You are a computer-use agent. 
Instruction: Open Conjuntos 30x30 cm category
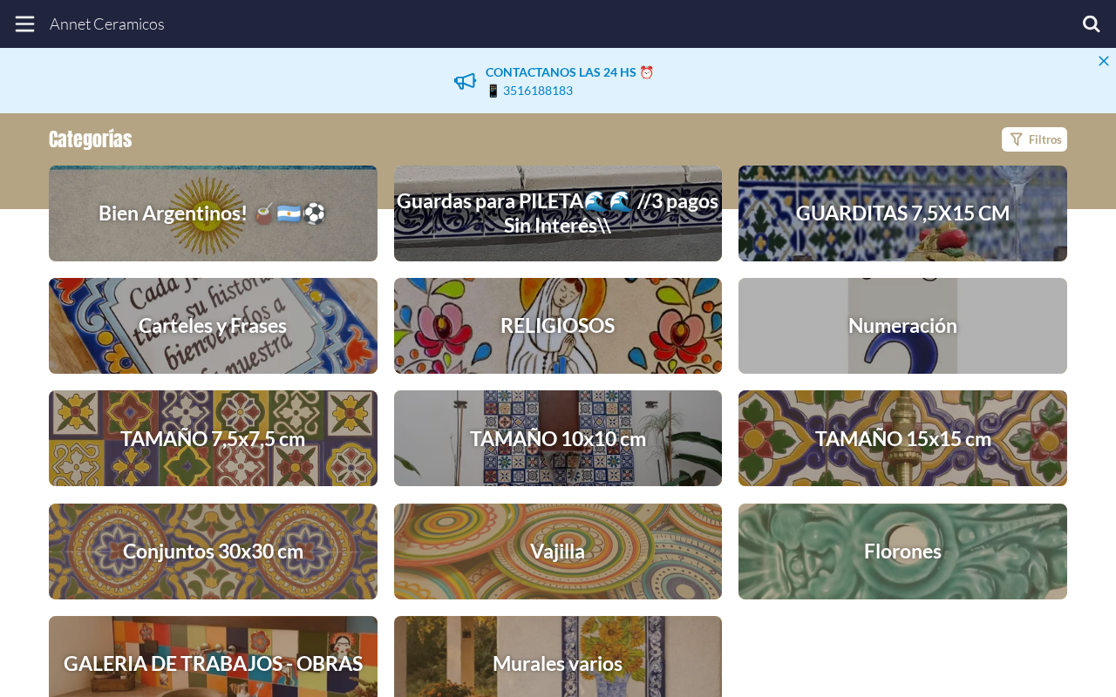coord(213,552)
